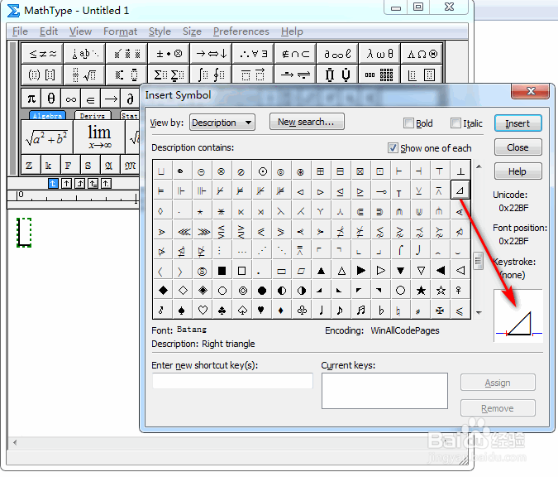558x477 pixels.
Task: Open the Edit menu
Action: click(x=49, y=31)
